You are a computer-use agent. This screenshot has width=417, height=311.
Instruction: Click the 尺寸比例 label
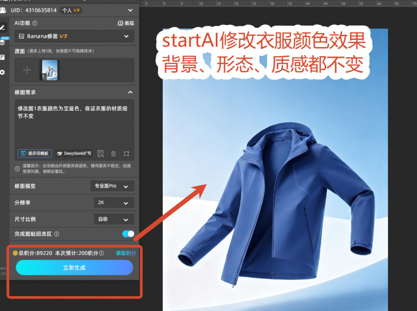tap(25, 219)
